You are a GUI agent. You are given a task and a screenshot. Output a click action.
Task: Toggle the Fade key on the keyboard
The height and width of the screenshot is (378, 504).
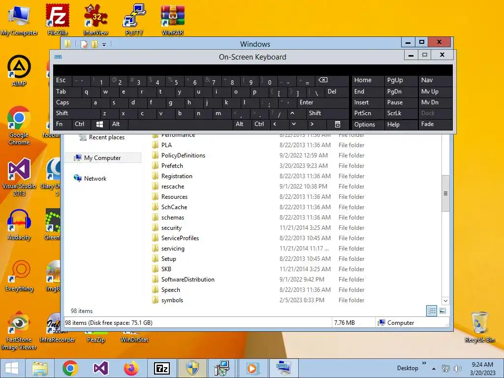[435, 124]
